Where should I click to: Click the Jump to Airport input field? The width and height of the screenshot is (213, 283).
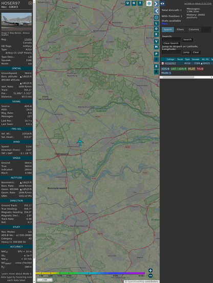(x=172, y=52)
